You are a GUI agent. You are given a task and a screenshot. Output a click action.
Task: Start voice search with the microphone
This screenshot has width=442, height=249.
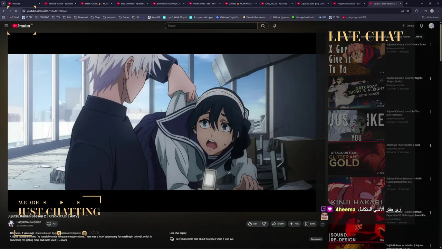coord(275,26)
